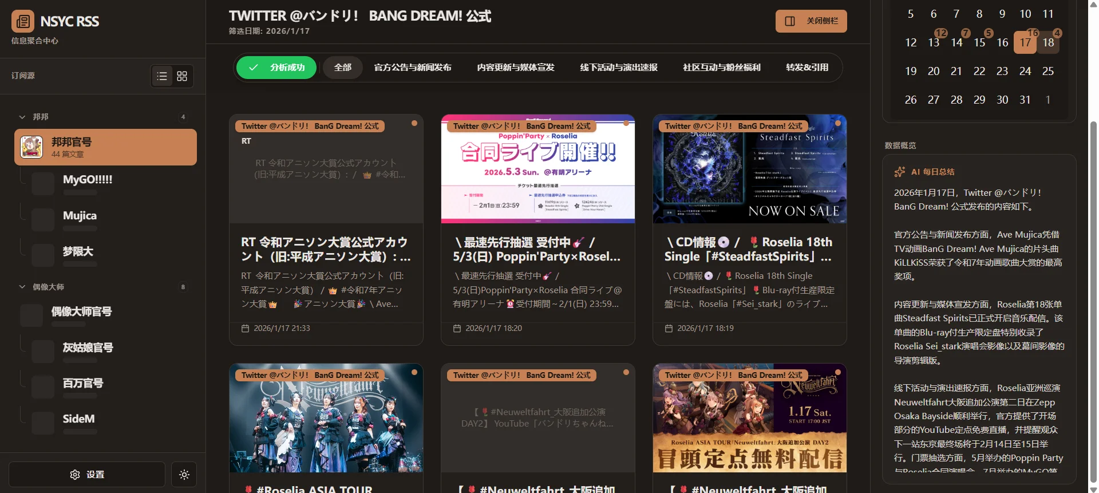Open the 合同ライブ開催 card thumbnail
1099x493 pixels.
[538, 169]
